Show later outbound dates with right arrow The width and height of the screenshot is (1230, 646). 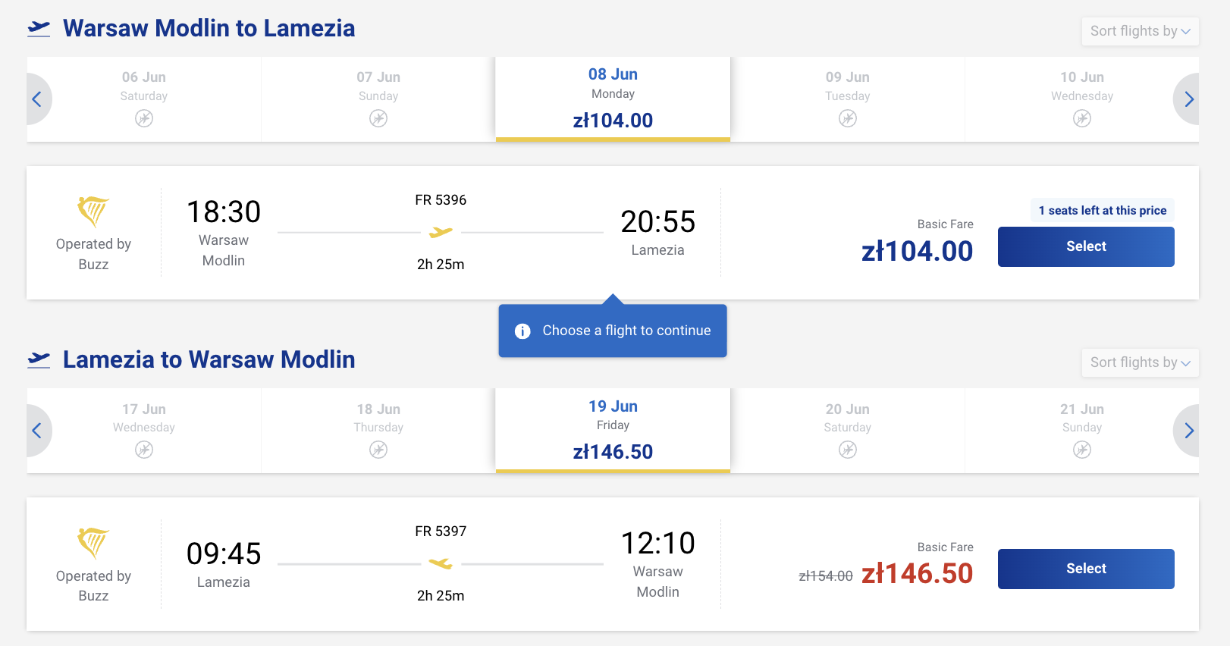coord(1188,99)
